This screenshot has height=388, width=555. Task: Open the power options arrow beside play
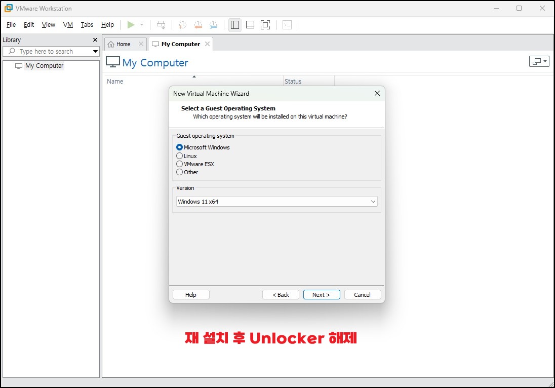(x=142, y=25)
